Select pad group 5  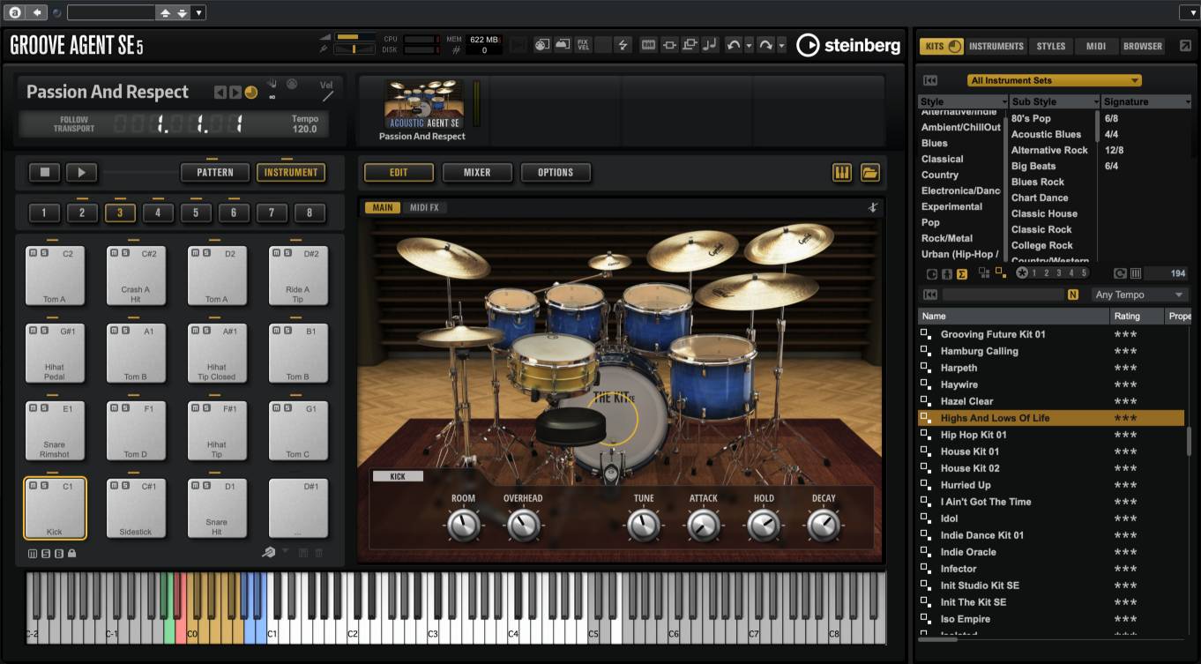(x=196, y=213)
